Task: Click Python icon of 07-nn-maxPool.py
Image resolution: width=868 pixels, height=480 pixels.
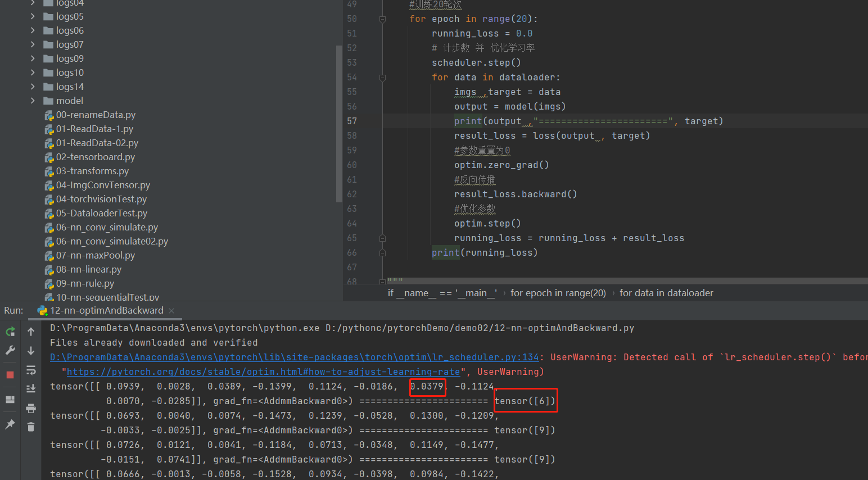Action: 49,256
